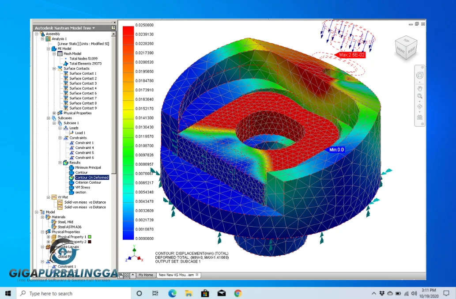Click the green color swatch beside Physical Property 1
The width and height of the screenshot is (456, 299).
tap(90, 237)
